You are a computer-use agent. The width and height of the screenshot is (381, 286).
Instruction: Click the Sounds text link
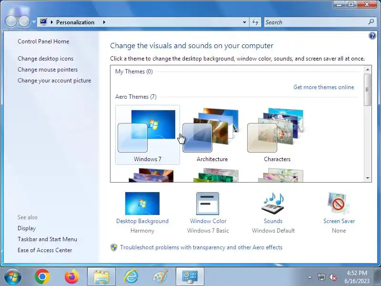click(x=273, y=221)
